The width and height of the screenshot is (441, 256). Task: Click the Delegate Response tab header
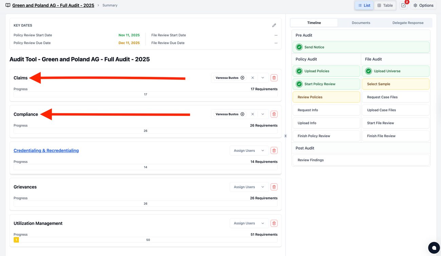[x=407, y=22]
